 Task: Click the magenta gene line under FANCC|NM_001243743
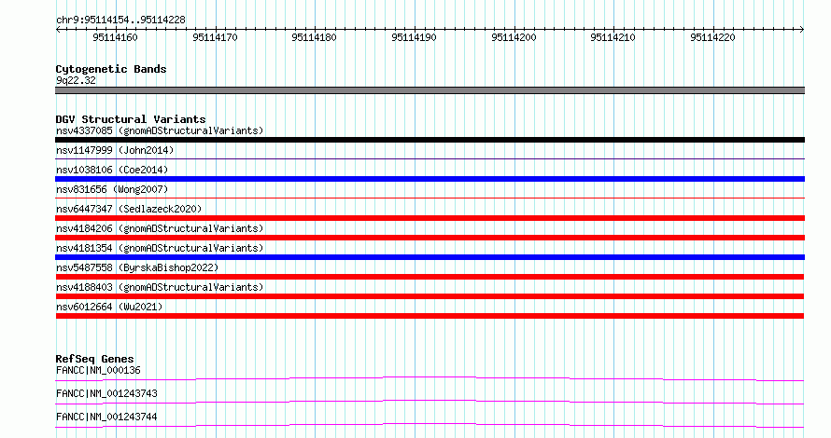pos(430,402)
